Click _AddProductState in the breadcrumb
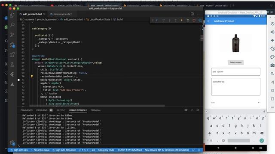 [100, 19]
